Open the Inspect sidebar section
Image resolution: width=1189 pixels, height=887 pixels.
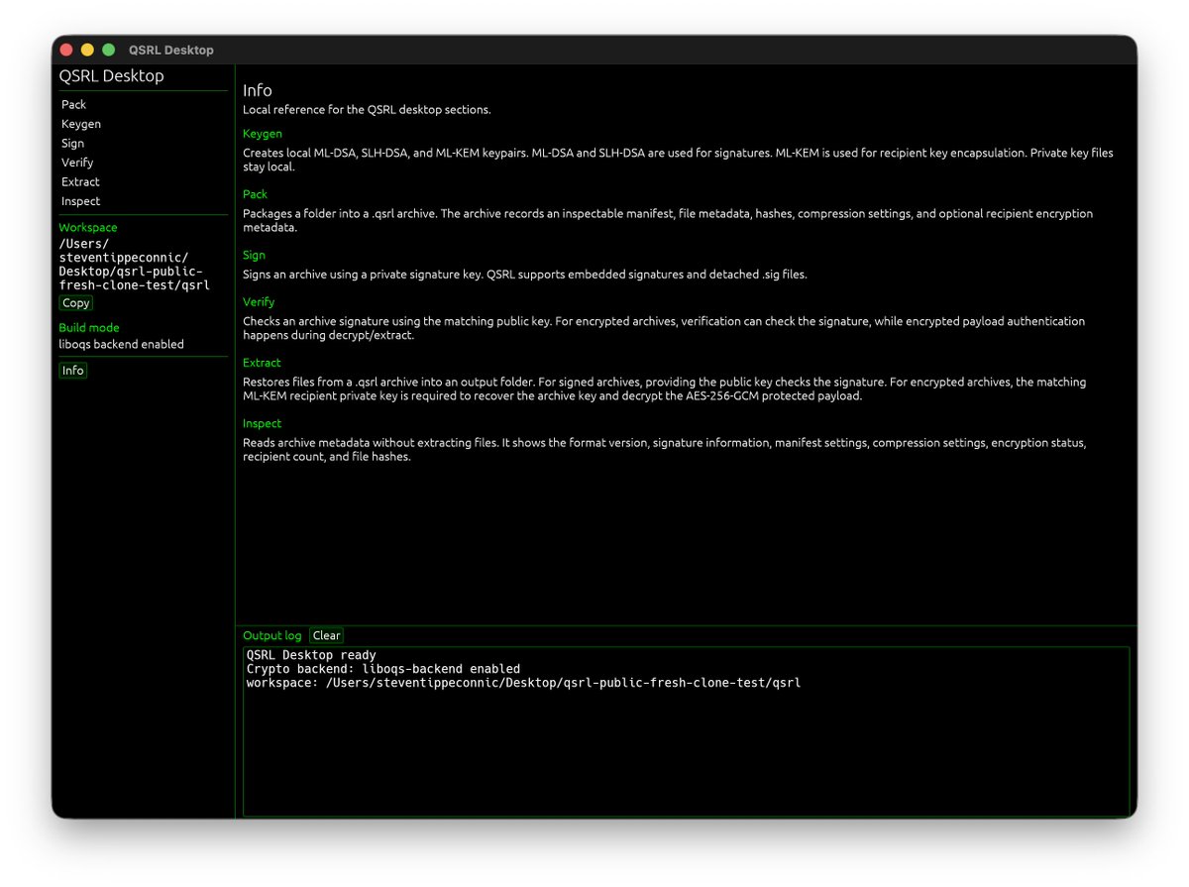pyautogui.click(x=80, y=201)
